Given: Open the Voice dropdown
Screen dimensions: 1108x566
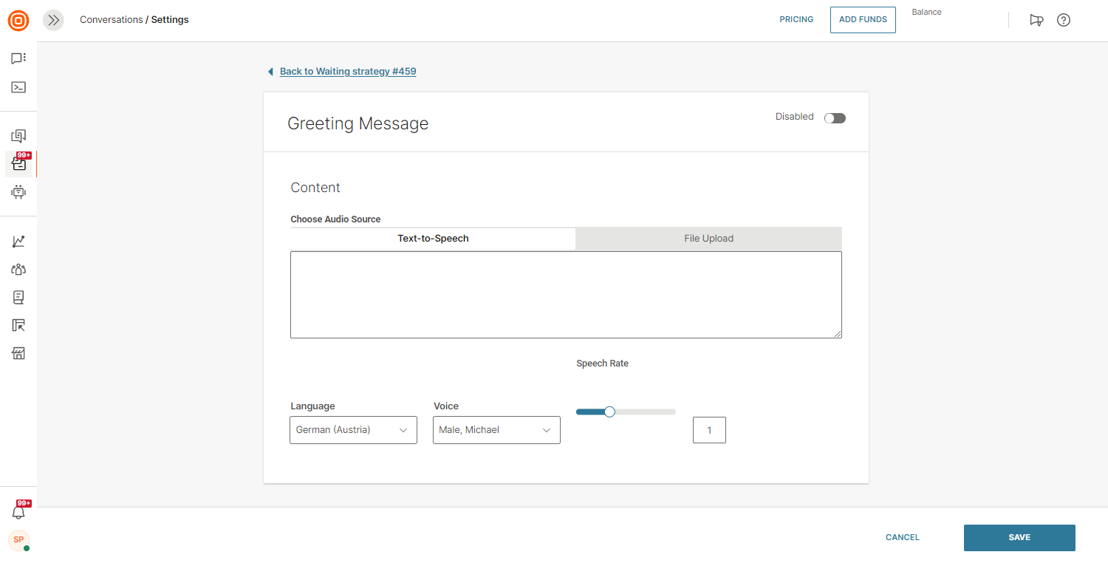Looking at the screenshot, I should point(496,430).
